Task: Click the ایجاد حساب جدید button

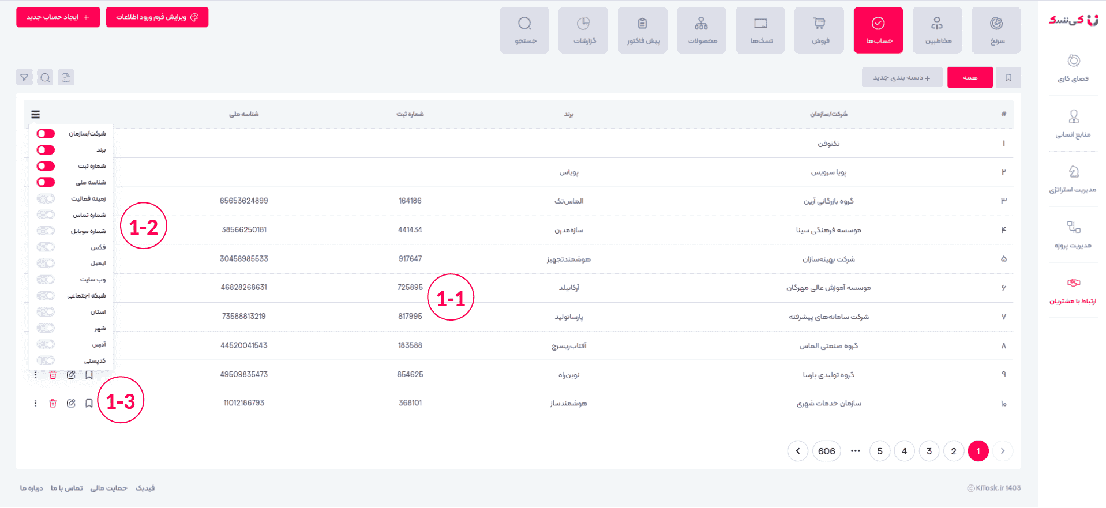Action: click(58, 17)
